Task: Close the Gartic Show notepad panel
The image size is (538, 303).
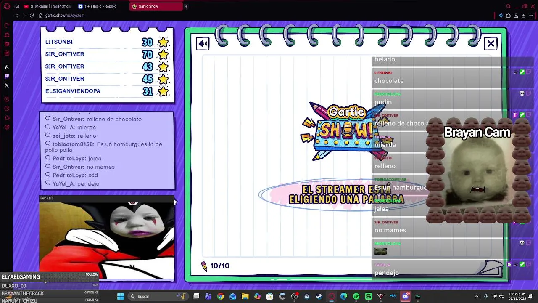Action: 491,43
